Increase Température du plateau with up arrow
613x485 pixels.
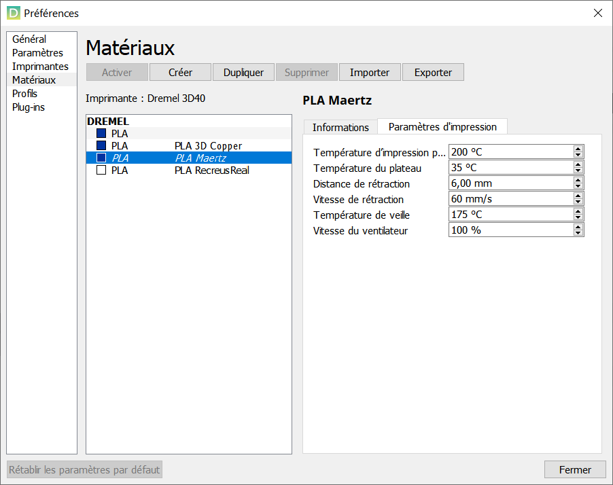coord(578,164)
